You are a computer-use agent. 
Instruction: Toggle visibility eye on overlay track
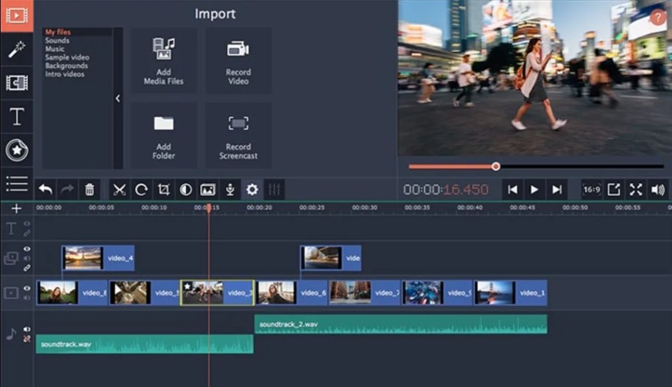pos(27,249)
